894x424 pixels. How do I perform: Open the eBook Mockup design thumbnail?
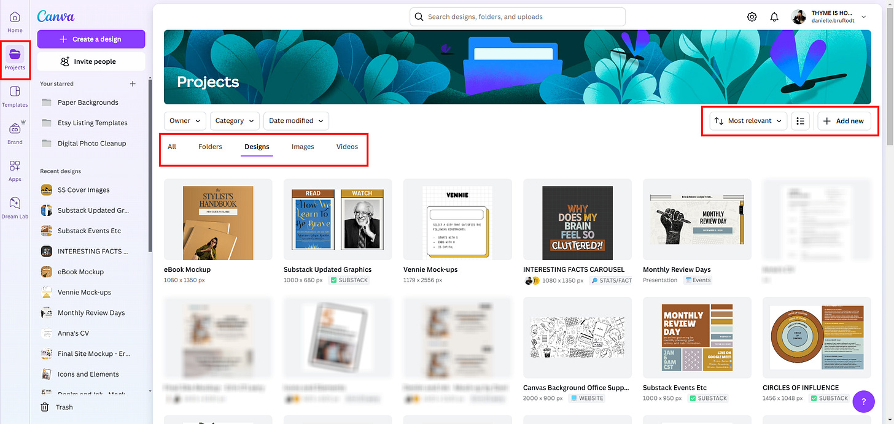click(x=218, y=220)
